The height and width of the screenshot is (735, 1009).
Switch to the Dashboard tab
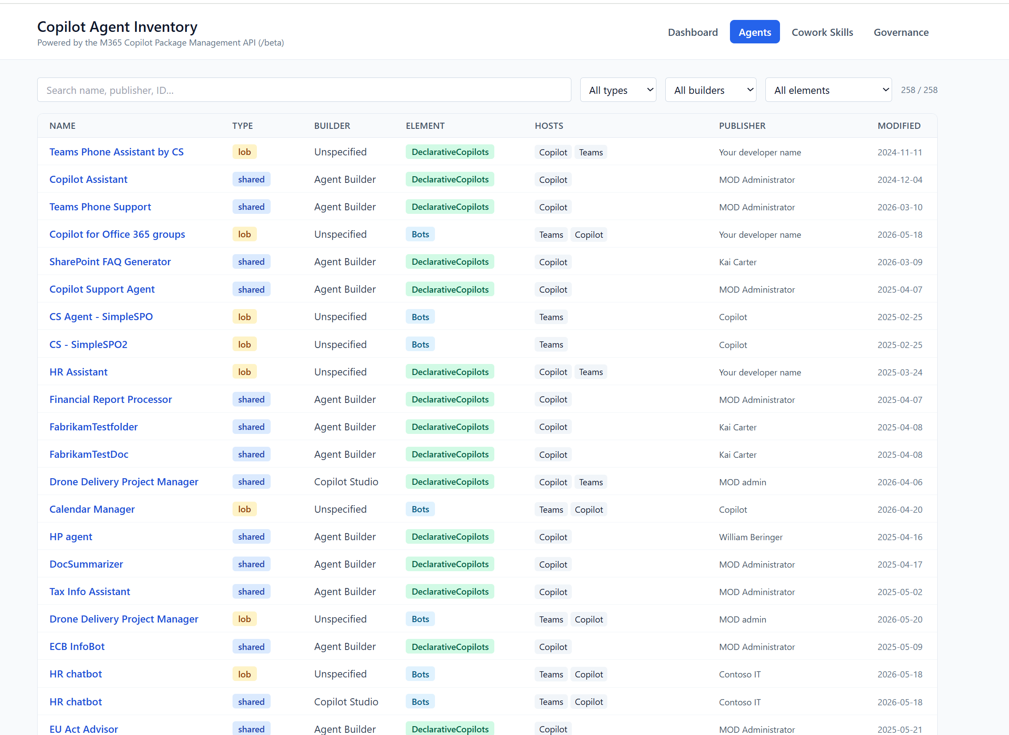[x=693, y=32]
